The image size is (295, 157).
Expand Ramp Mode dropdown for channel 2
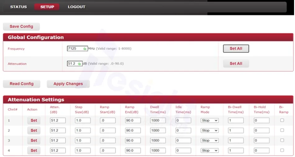click(x=210, y=130)
